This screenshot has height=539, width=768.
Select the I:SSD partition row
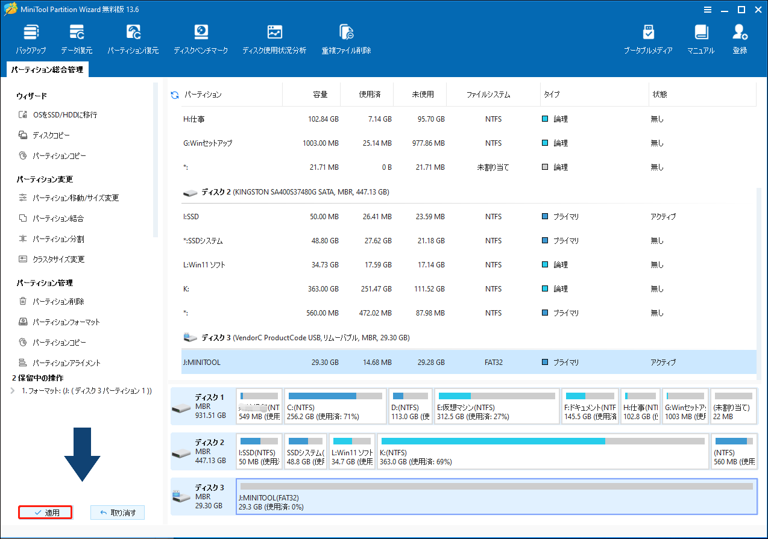click(469, 217)
